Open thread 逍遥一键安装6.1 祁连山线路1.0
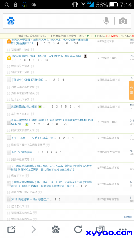 coord(52,122)
